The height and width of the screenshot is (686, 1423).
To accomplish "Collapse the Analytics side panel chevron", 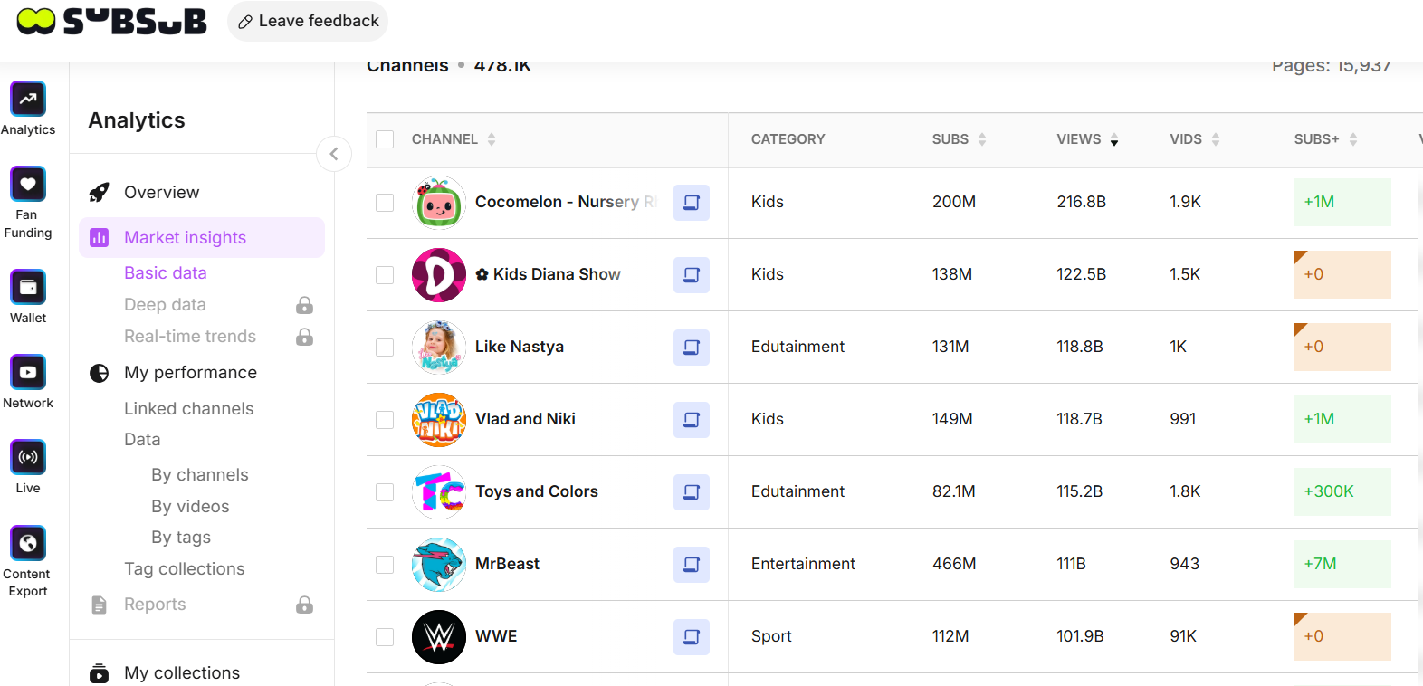I will pyautogui.click(x=334, y=154).
